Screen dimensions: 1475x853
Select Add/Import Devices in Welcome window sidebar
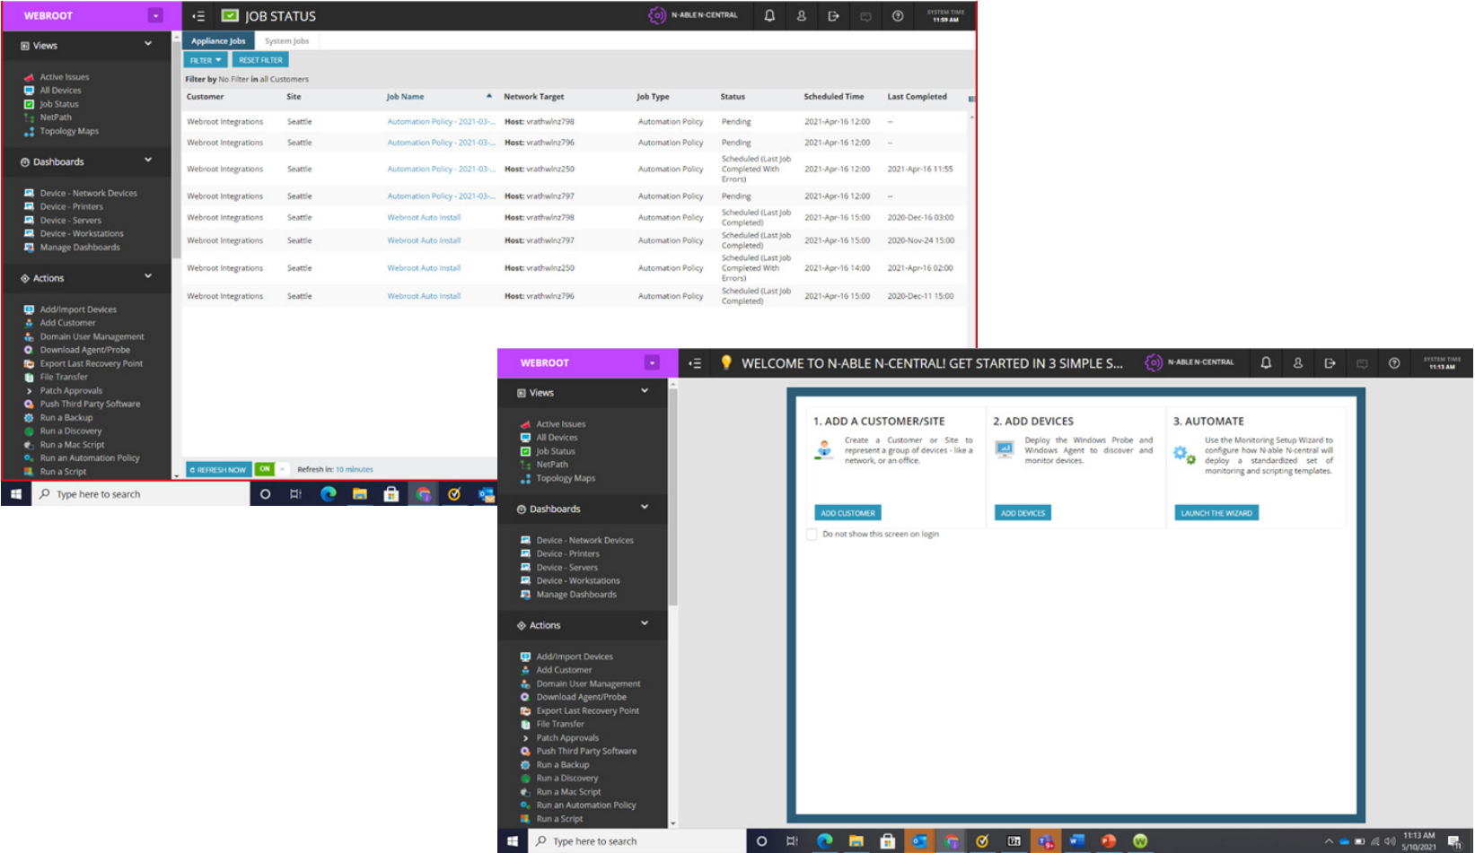click(x=575, y=657)
